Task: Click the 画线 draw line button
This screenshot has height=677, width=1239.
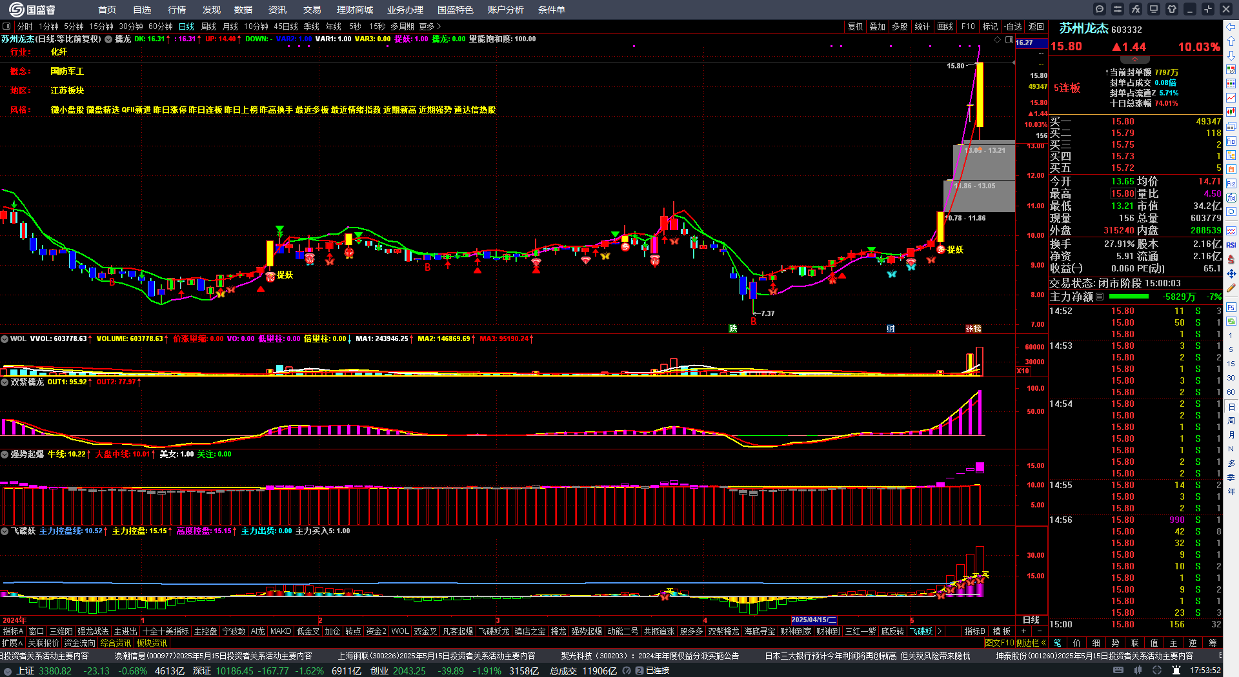Action: pos(945,26)
